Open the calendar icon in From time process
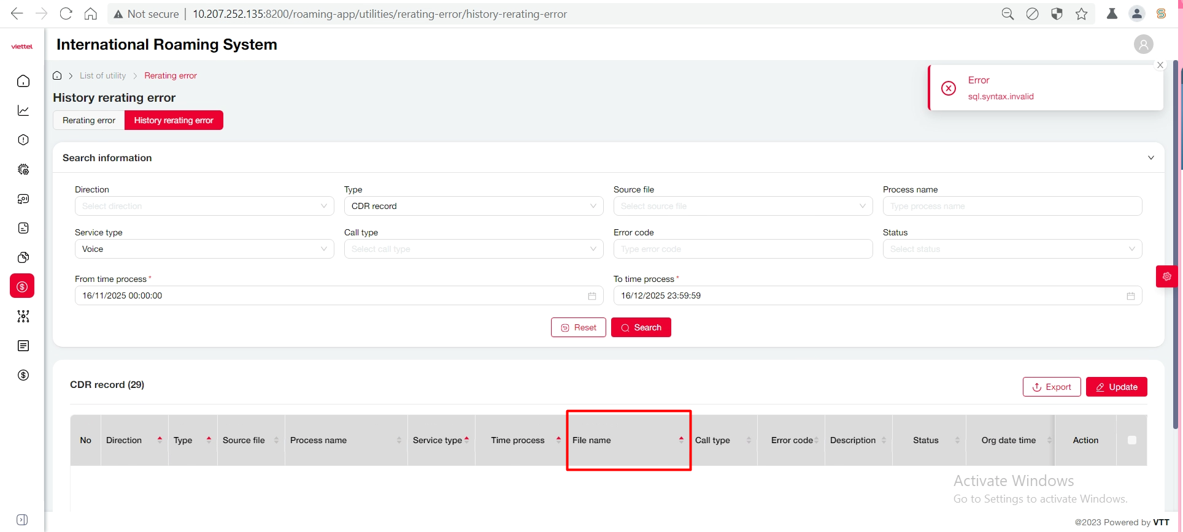 [x=591, y=296]
